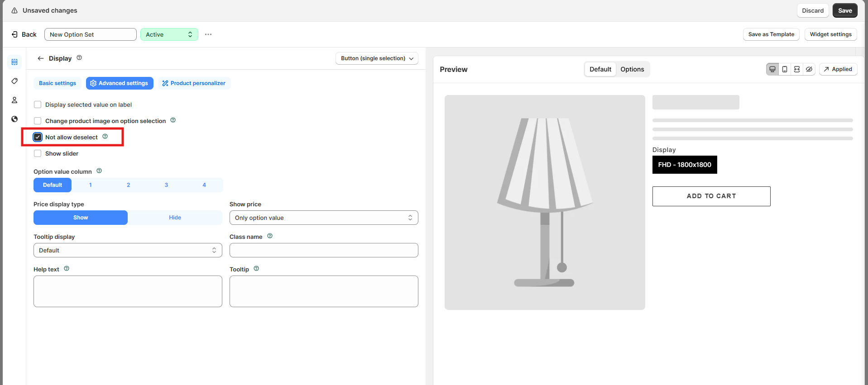Image resolution: width=868 pixels, height=385 pixels.
Task: Click Save as Template button
Action: 771,34
